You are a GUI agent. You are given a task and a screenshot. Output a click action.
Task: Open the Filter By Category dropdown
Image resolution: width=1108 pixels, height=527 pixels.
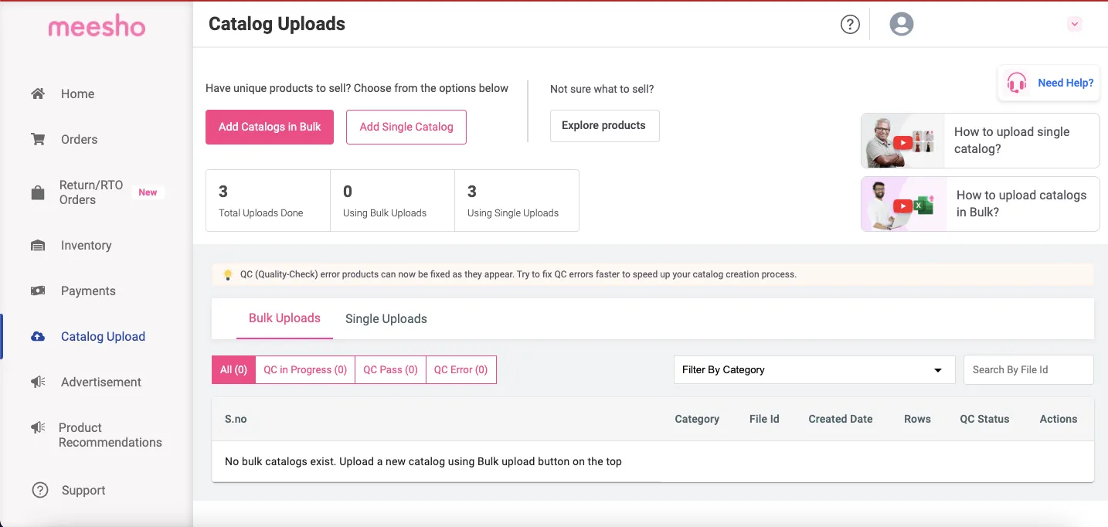tap(814, 369)
